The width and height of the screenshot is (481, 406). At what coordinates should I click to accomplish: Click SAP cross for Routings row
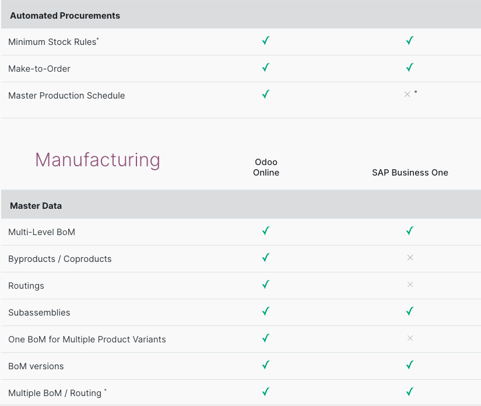coord(410,285)
